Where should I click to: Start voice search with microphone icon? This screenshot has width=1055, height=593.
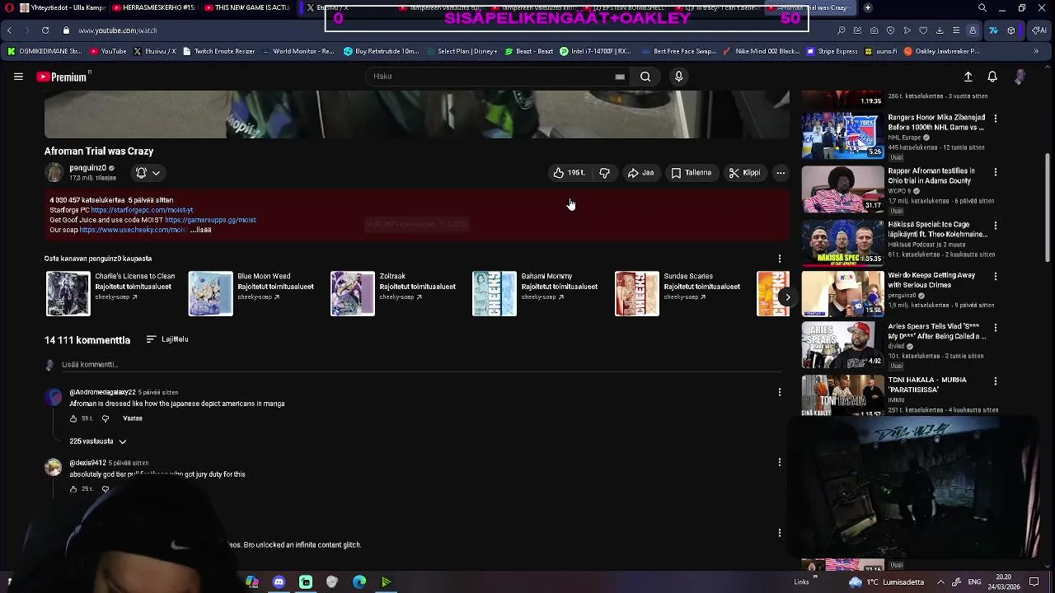click(678, 77)
